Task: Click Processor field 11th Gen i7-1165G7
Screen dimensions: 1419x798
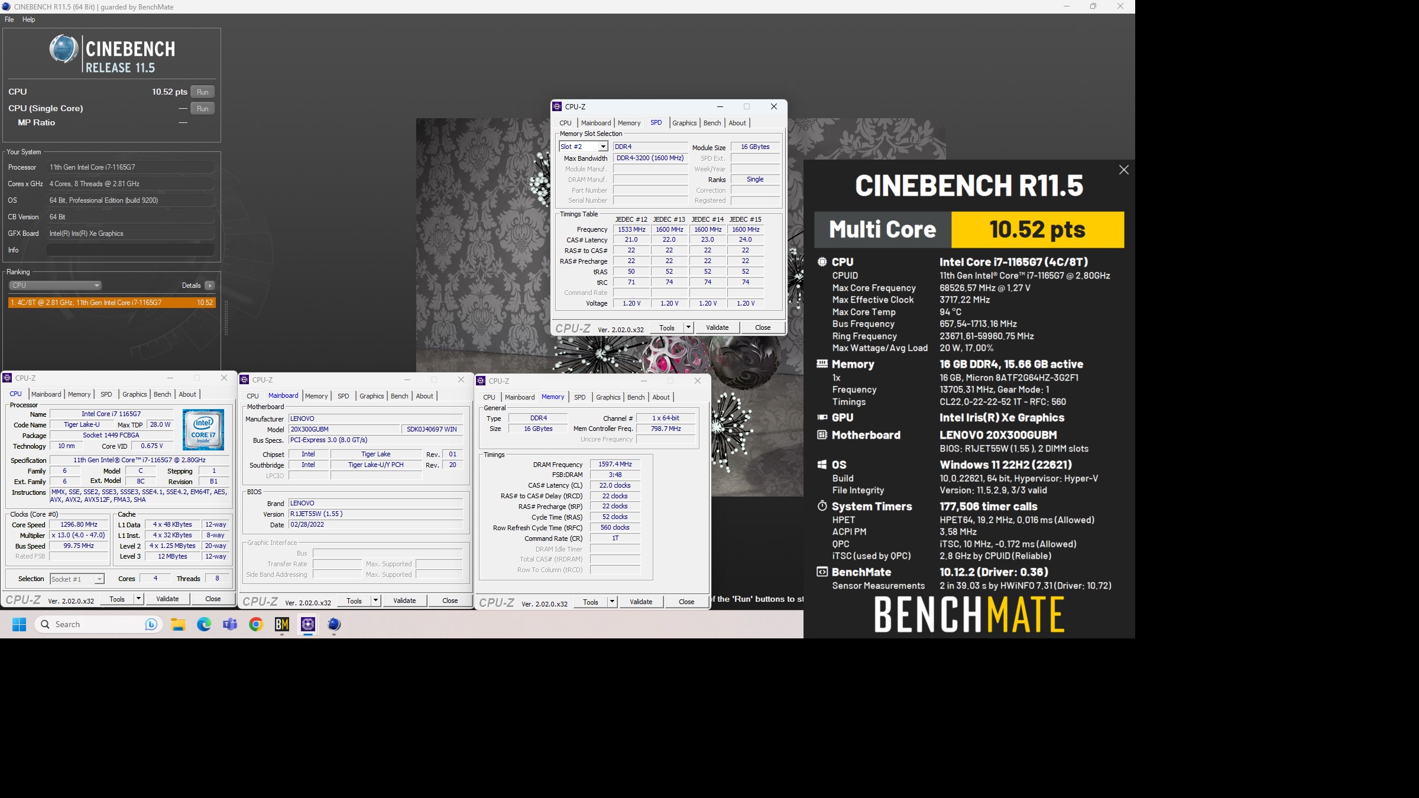Action: (130, 167)
